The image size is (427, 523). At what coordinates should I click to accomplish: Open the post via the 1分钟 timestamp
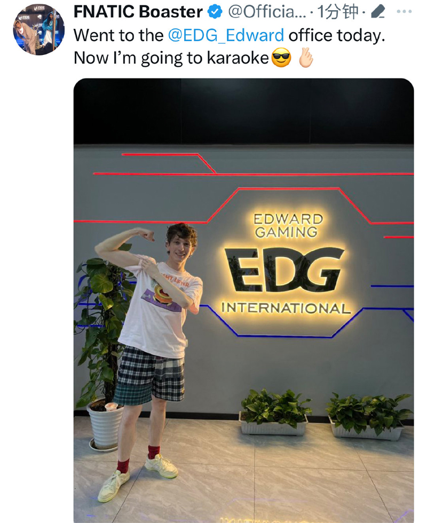(x=338, y=12)
